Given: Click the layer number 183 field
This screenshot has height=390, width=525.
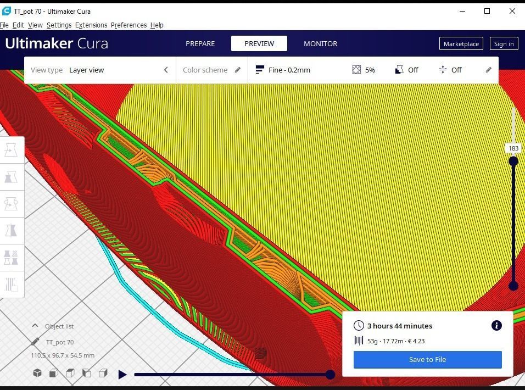Looking at the screenshot, I should 513,148.
